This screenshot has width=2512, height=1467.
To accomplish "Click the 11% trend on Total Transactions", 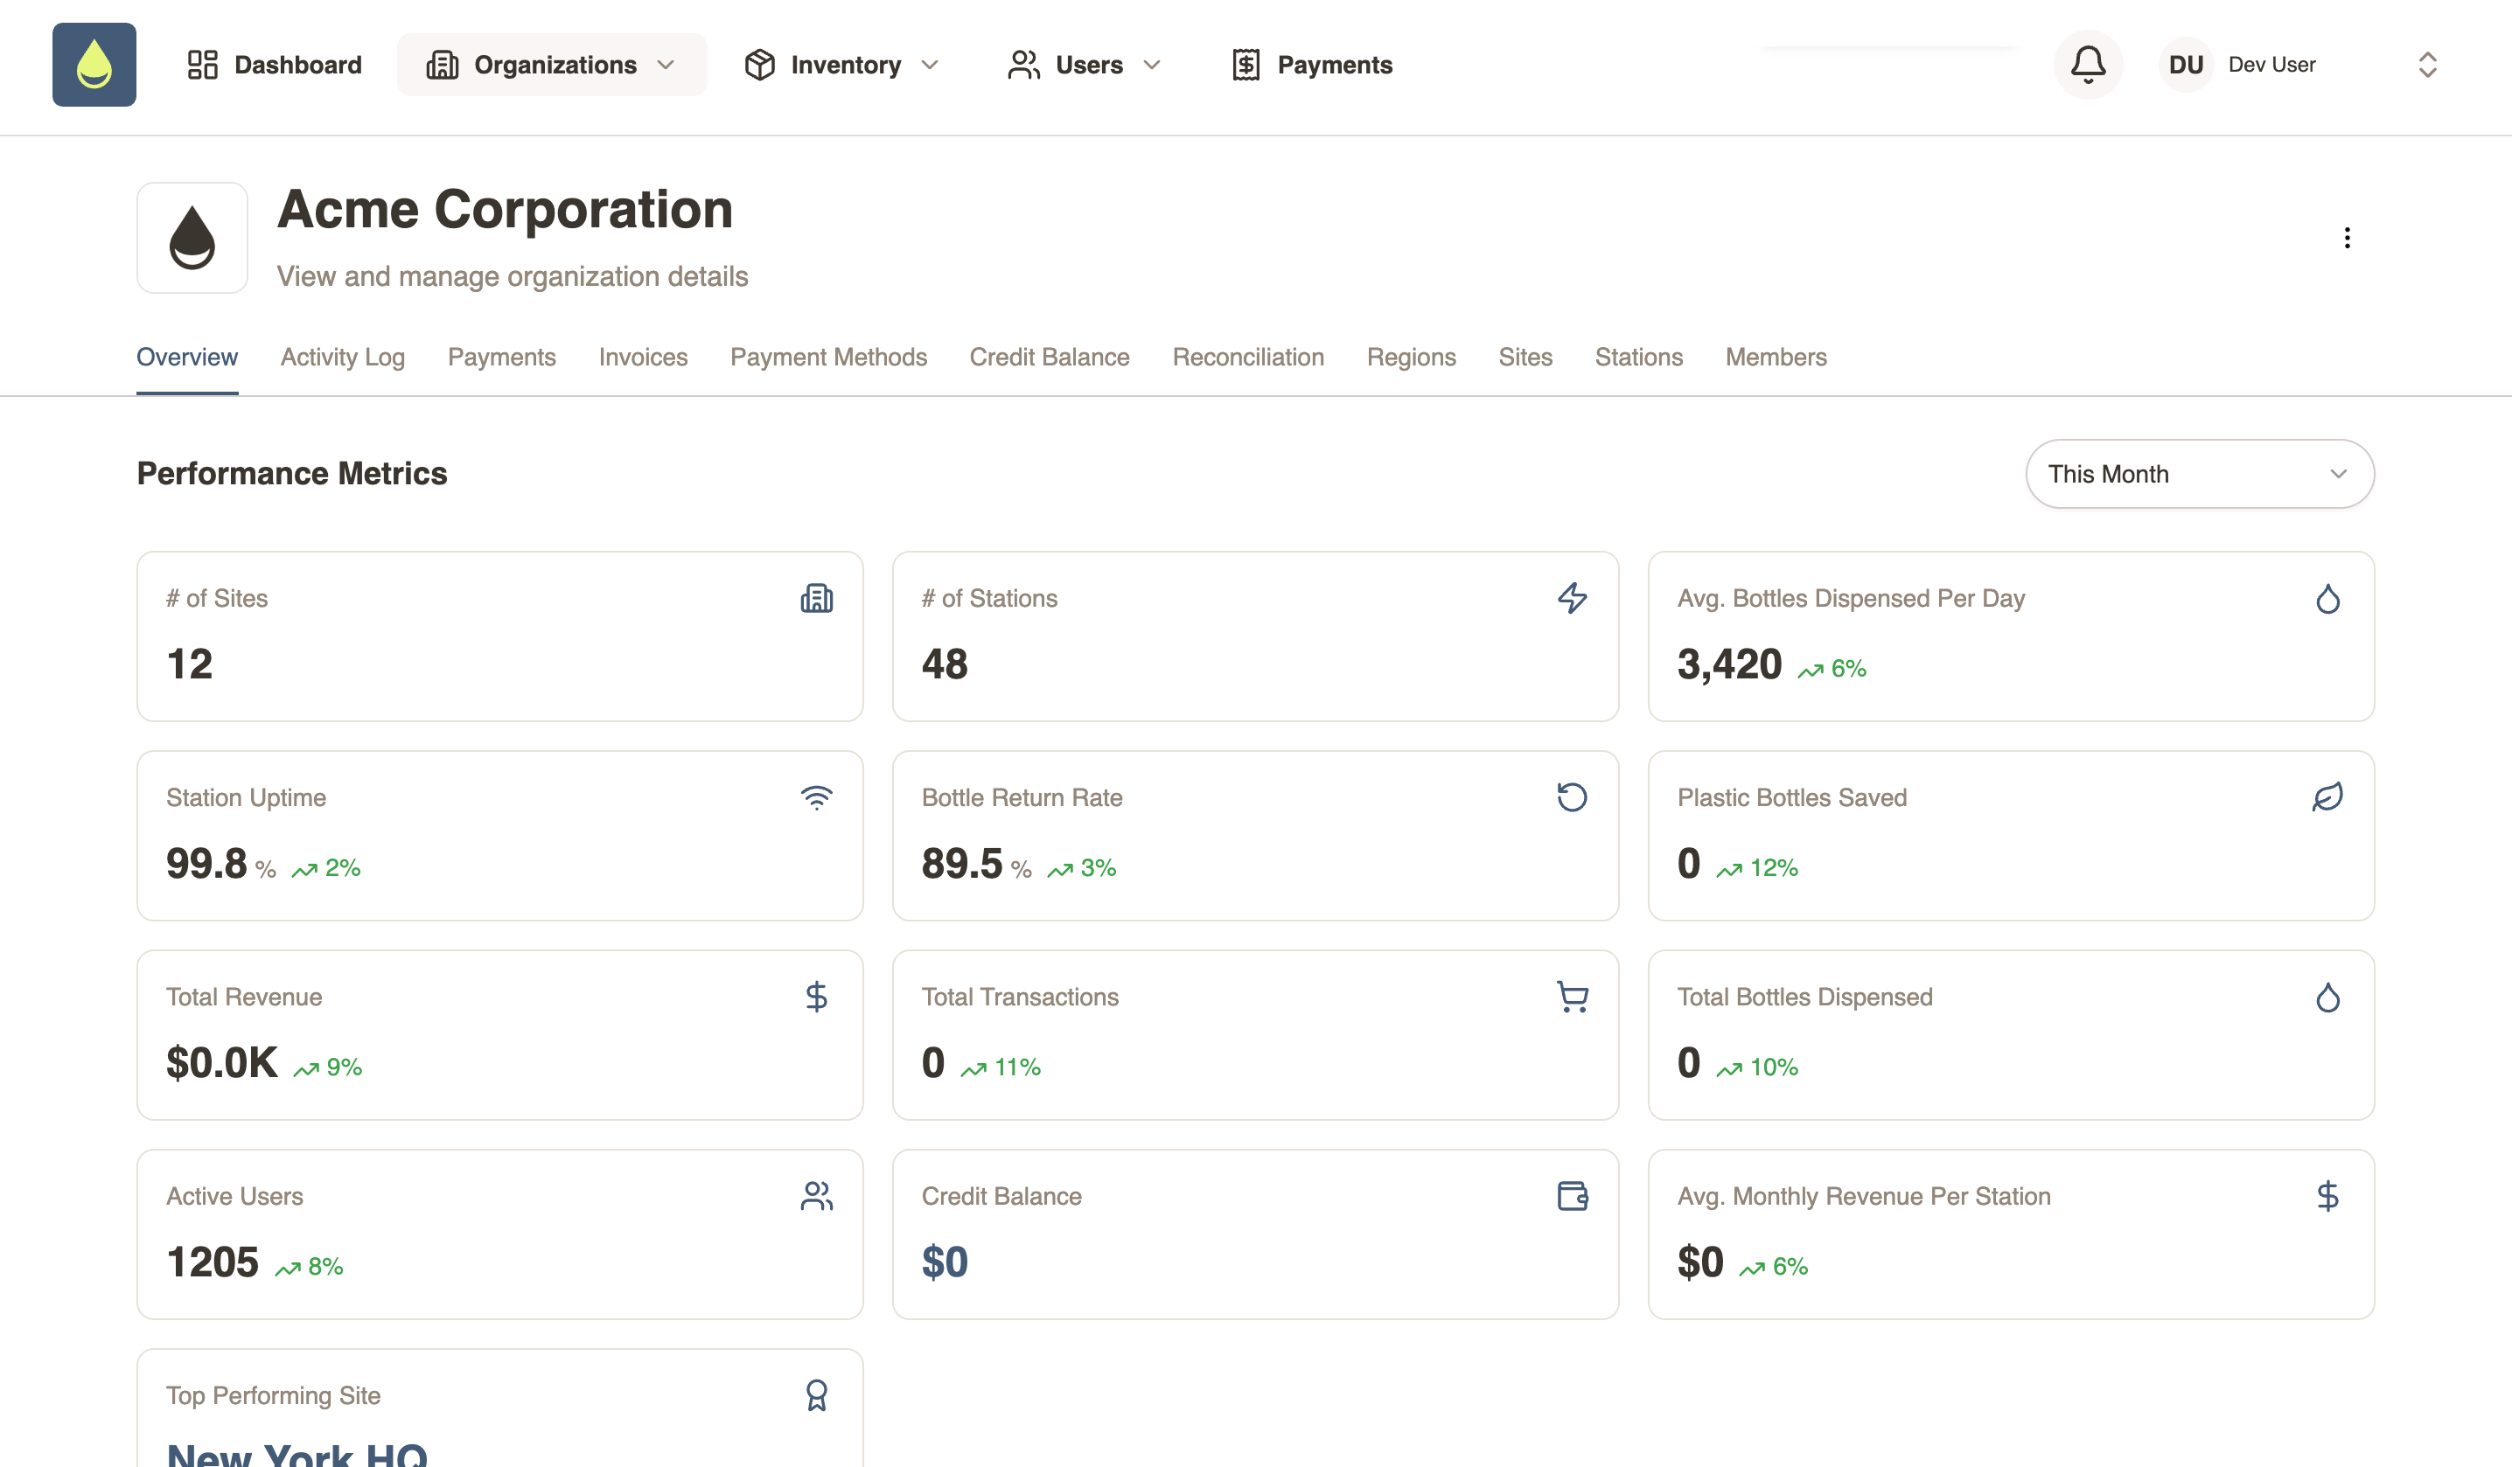I will [1001, 1067].
